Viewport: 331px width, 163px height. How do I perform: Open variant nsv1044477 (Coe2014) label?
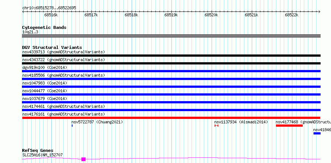[x=45, y=91]
